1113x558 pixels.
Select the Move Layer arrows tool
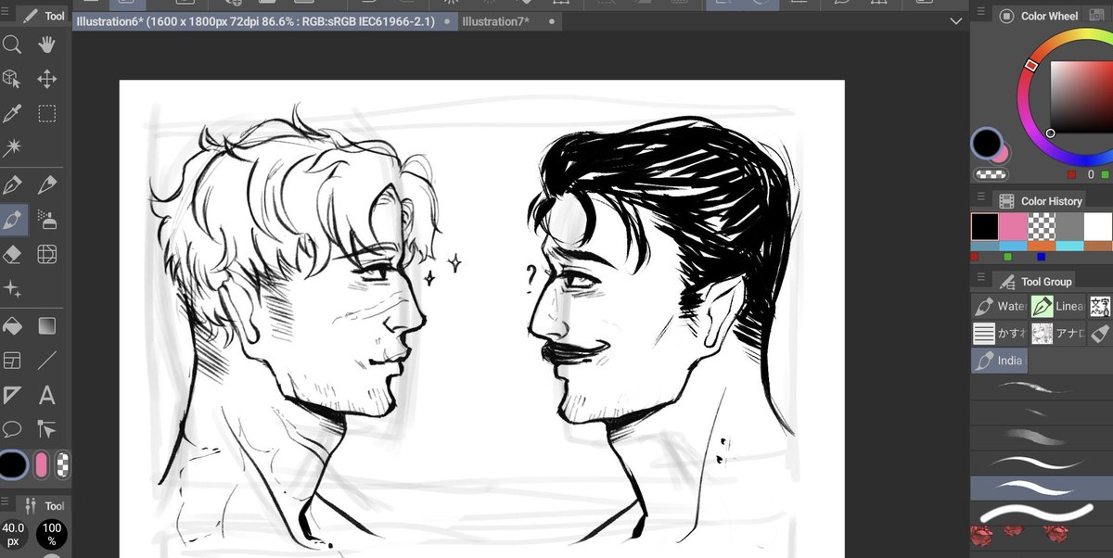[x=47, y=79]
